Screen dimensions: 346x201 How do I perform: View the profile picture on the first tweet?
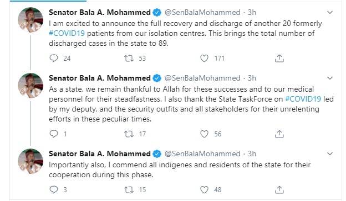pyautogui.click(x=30, y=20)
